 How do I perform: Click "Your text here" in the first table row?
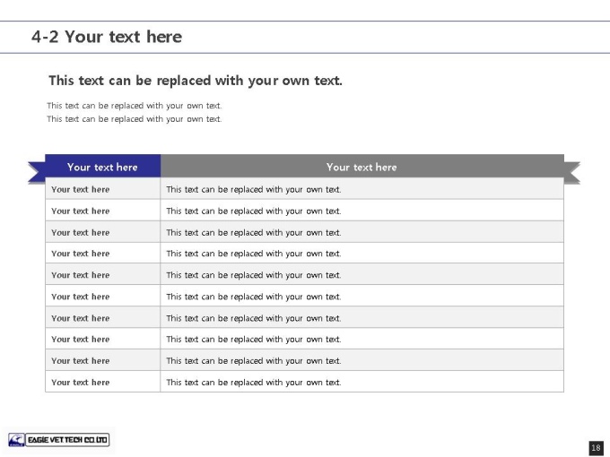tap(81, 190)
